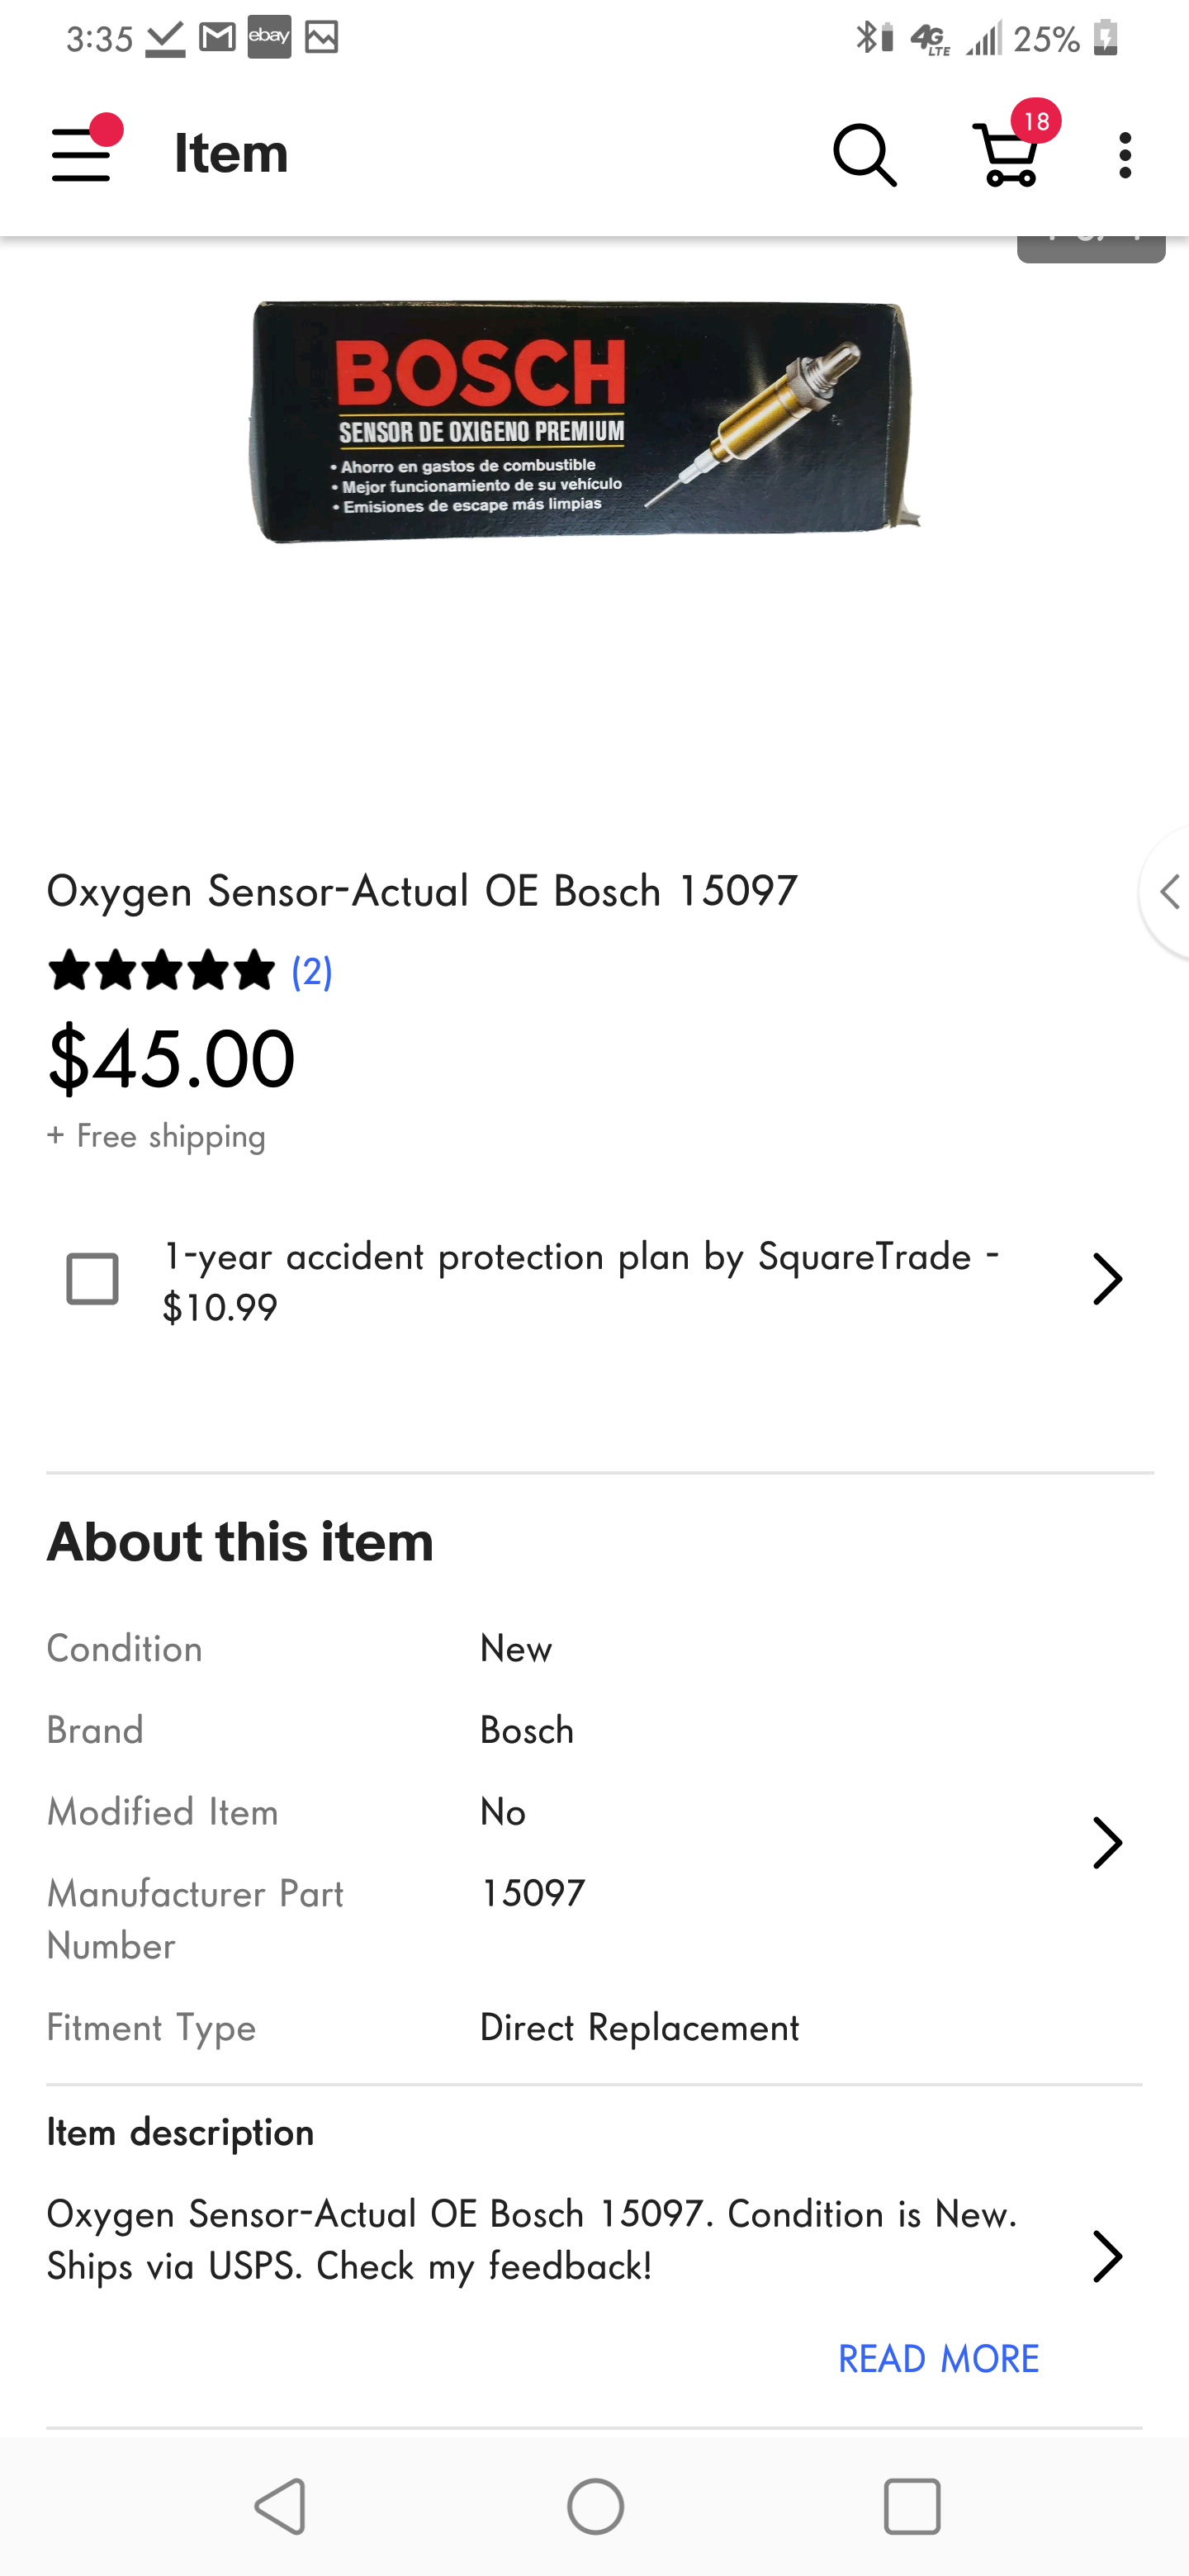Image resolution: width=1189 pixels, height=2576 pixels.
Task: Tap the Oxygen Sensor-Actual OE Bosch 15097 title
Action: (x=422, y=890)
